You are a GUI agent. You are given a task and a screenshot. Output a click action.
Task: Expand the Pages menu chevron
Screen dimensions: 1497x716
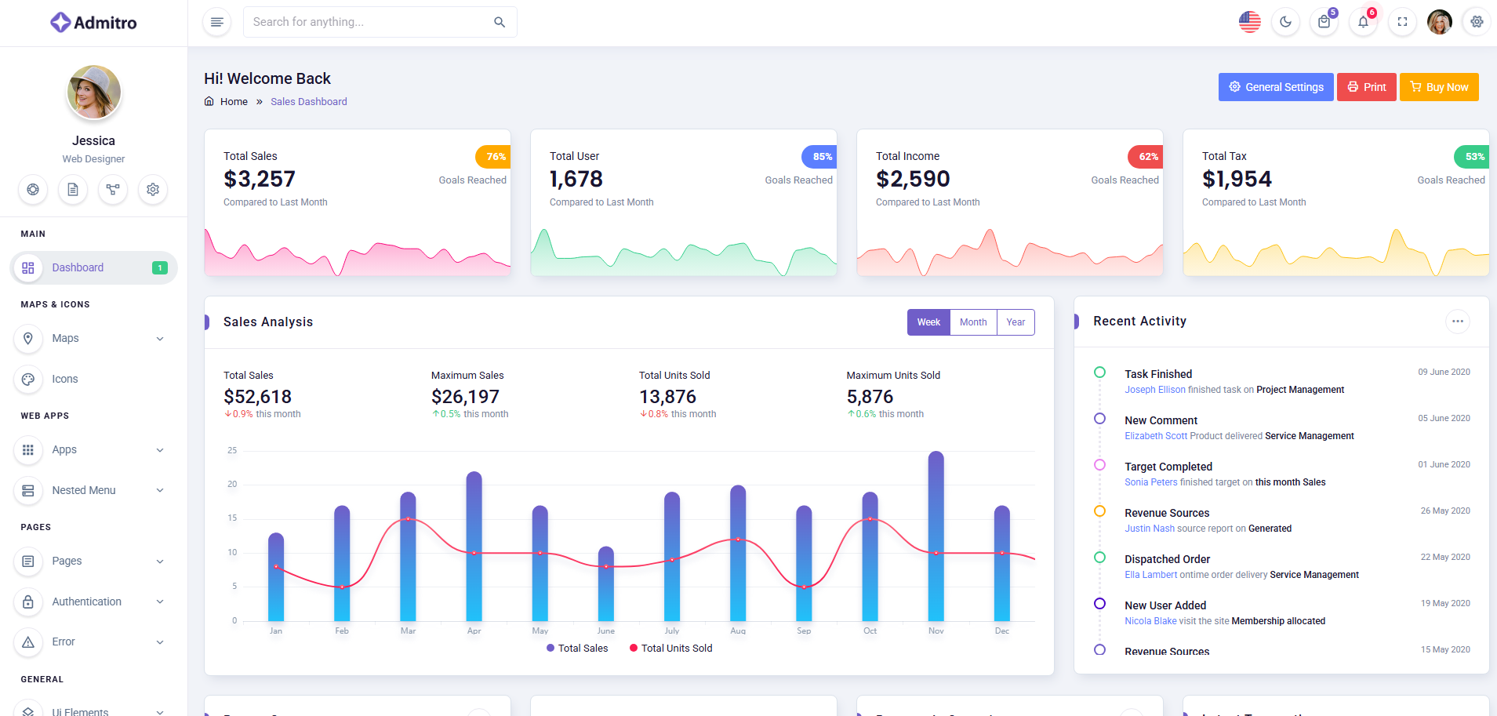[x=160, y=562]
